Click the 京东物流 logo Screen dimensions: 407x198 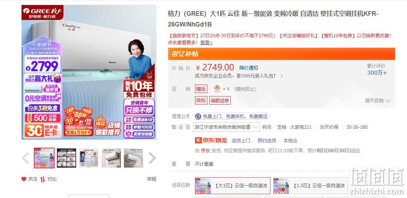coord(211,140)
